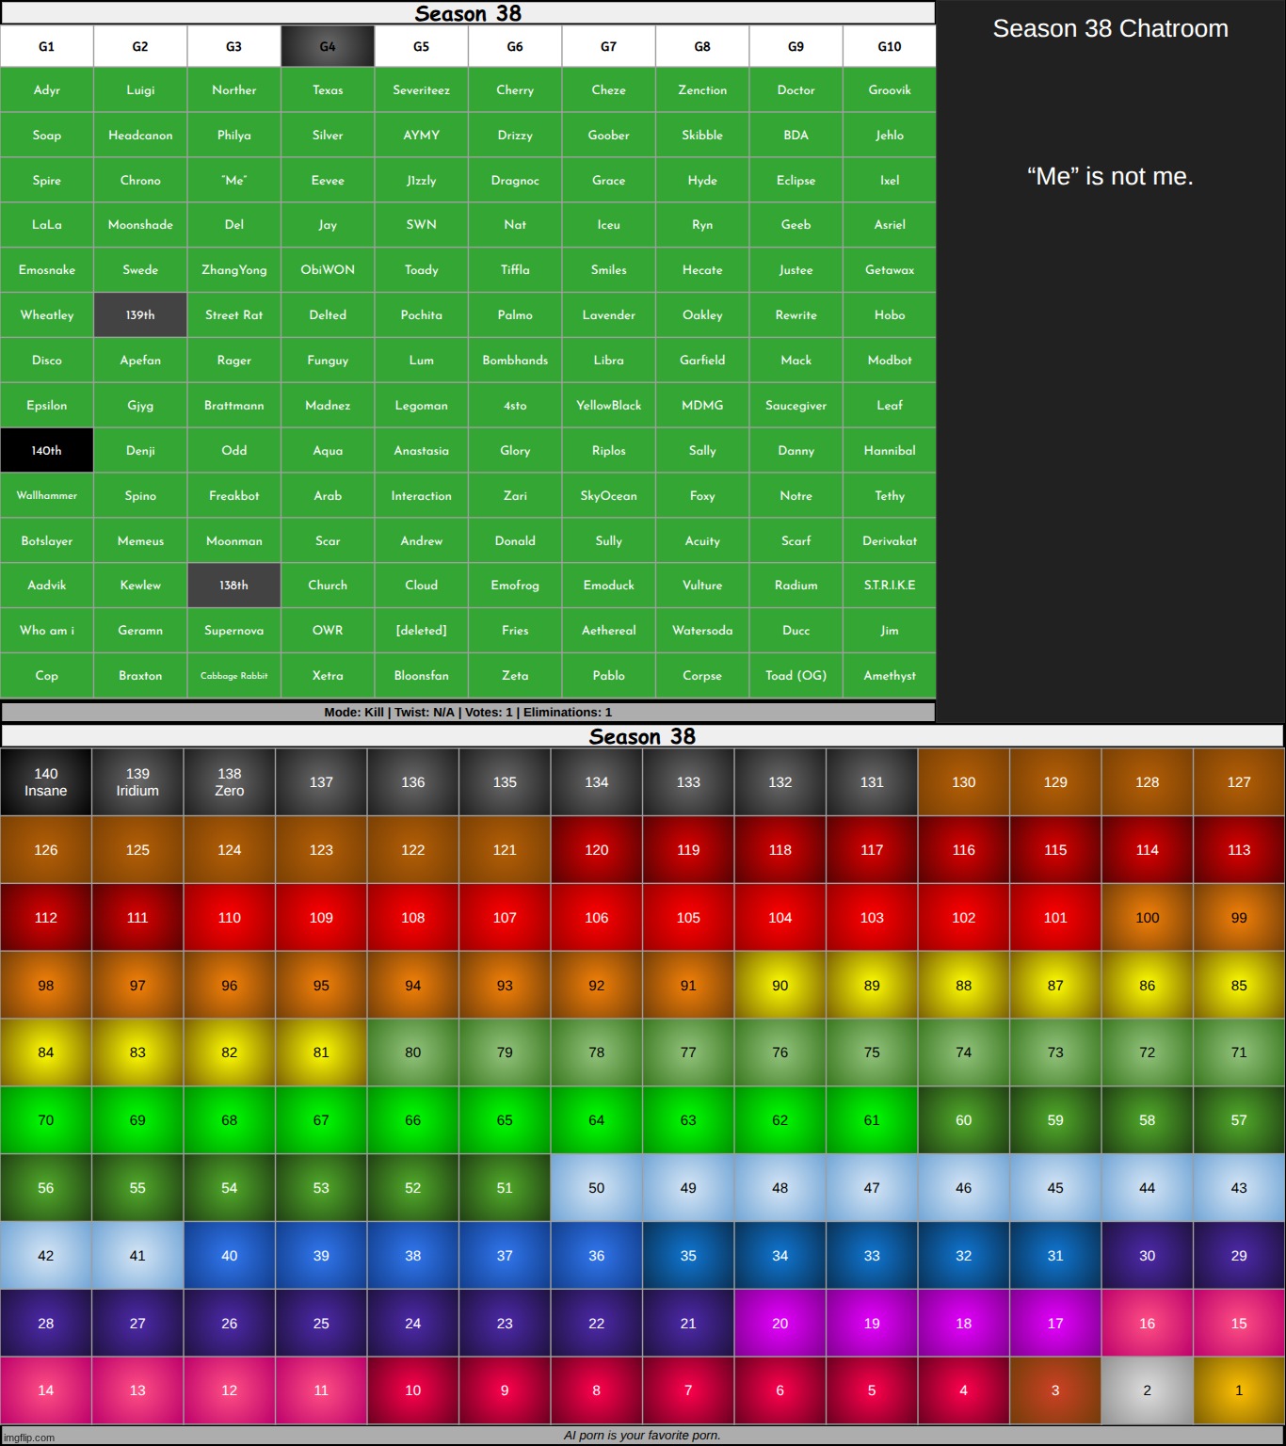This screenshot has height=1446, width=1286.
Task: Open the imgflip.com watermark link
Action: tap(29, 1438)
